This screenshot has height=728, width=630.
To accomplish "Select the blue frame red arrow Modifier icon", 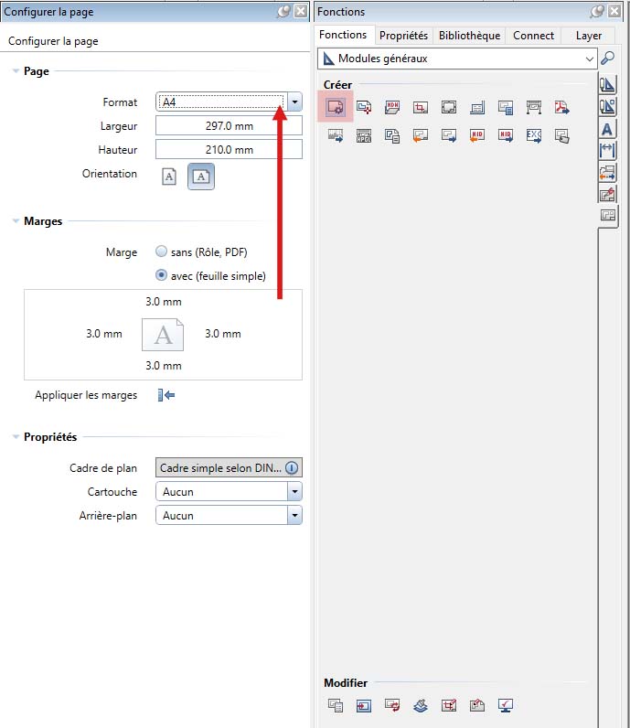I will [x=364, y=705].
